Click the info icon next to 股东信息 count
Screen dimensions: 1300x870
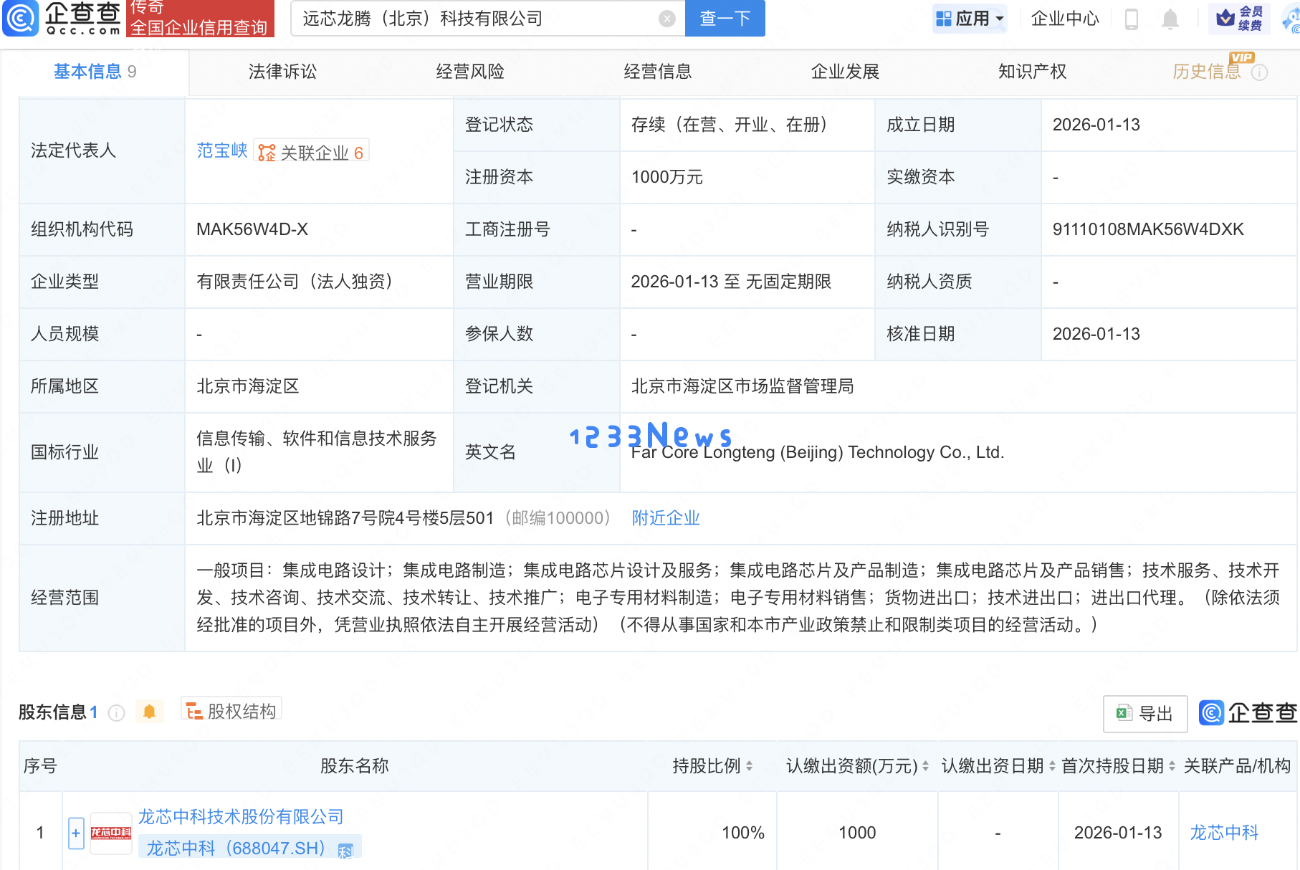115,712
